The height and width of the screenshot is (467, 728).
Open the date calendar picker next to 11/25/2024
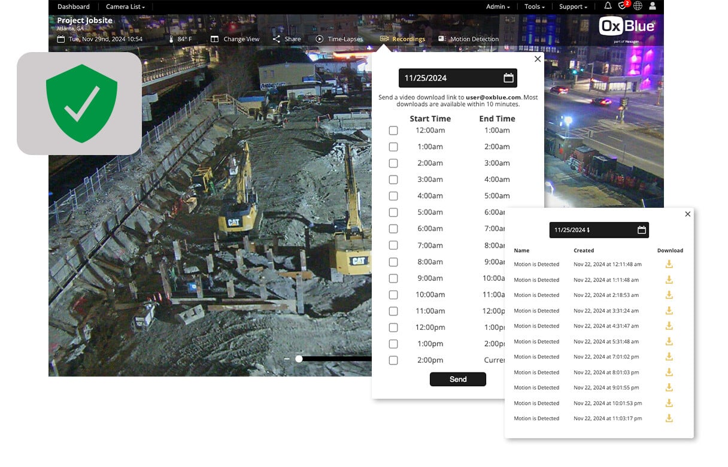[x=508, y=77]
